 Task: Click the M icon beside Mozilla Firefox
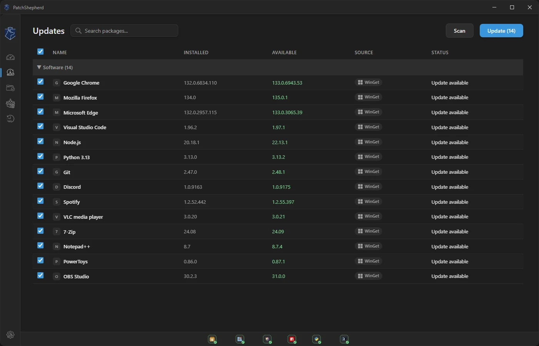[57, 98]
